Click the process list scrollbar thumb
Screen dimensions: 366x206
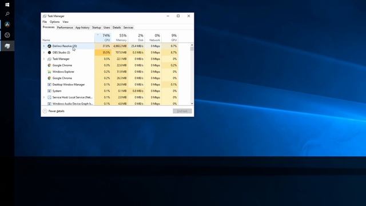[192, 48]
